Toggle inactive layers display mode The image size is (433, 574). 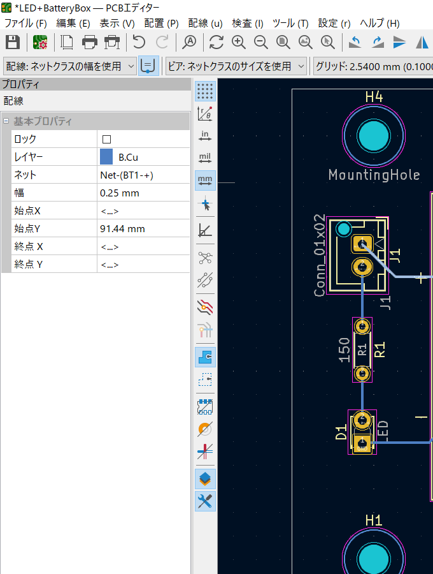point(205,307)
